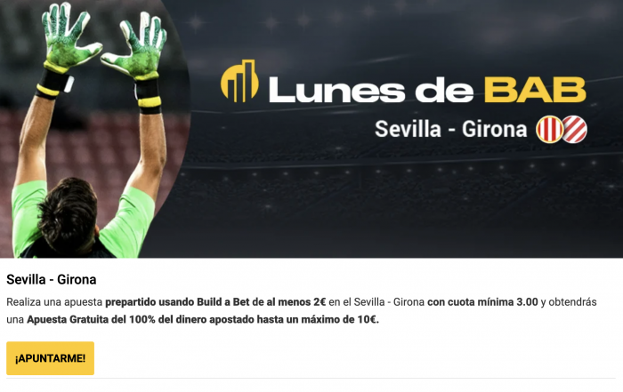Click the text 'Apuesta Gratuita del 100%'
Viewport: 623px width, 392px height.
pos(91,319)
